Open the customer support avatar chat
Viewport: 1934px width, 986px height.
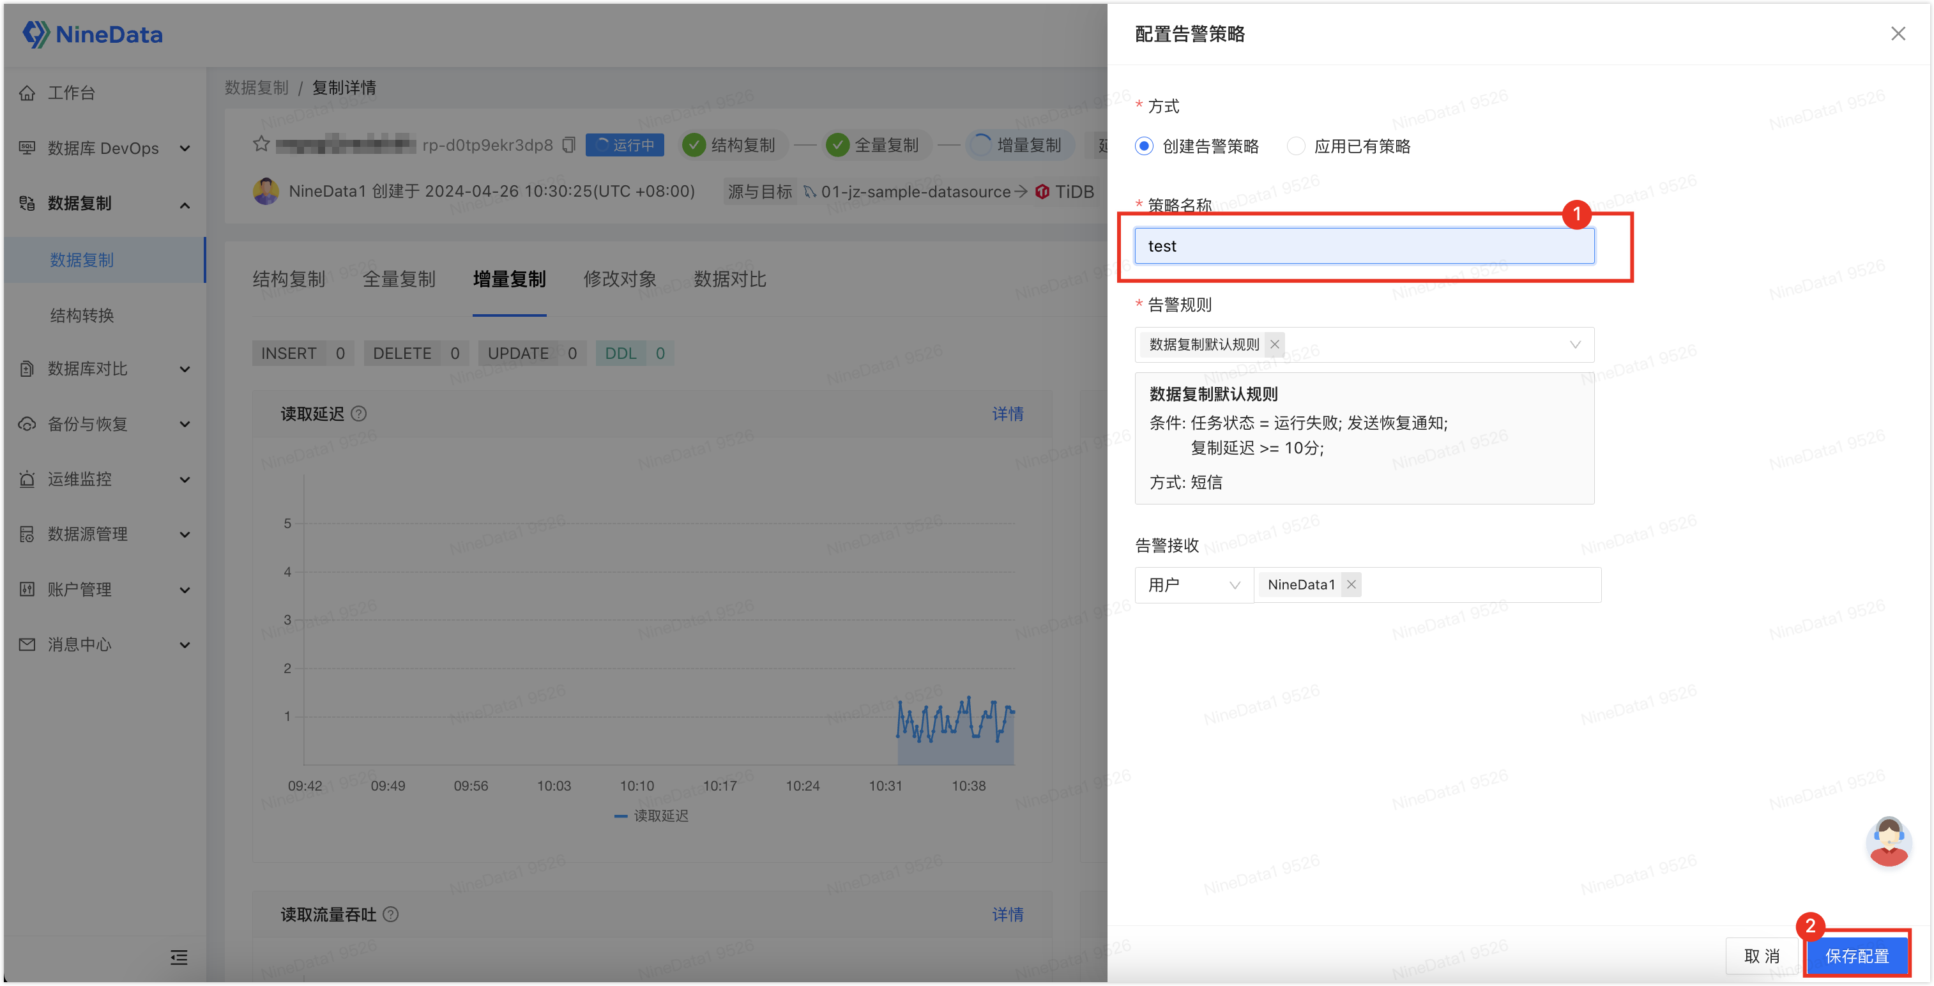(1887, 841)
